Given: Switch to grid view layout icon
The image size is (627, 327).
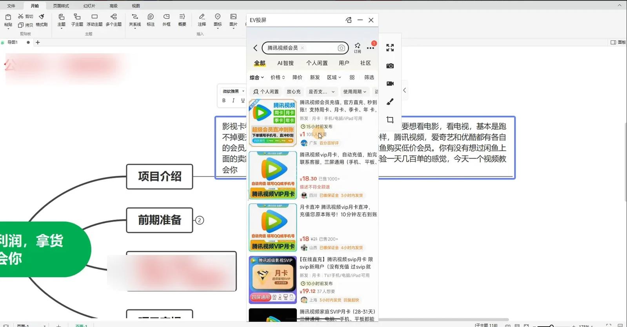Looking at the screenshot, I should (x=352, y=78).
